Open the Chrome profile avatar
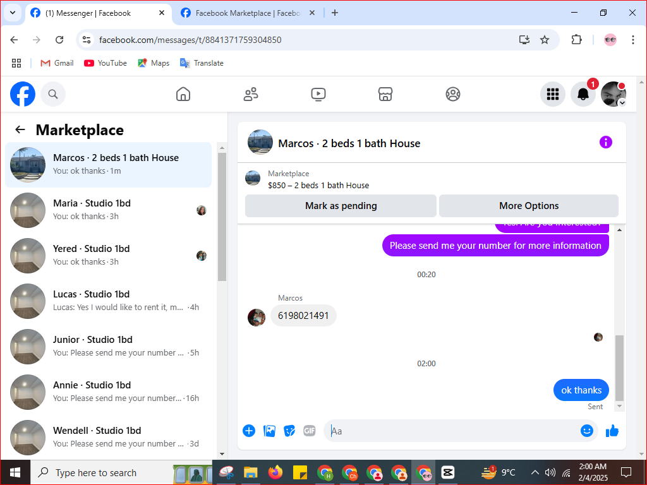This screenshot has height=485, width=647. coord(610,40)
